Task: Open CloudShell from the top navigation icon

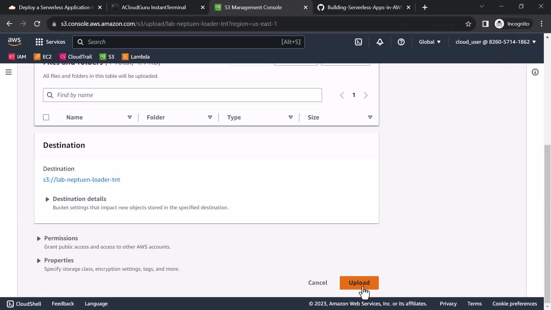Action: [358, 42]
